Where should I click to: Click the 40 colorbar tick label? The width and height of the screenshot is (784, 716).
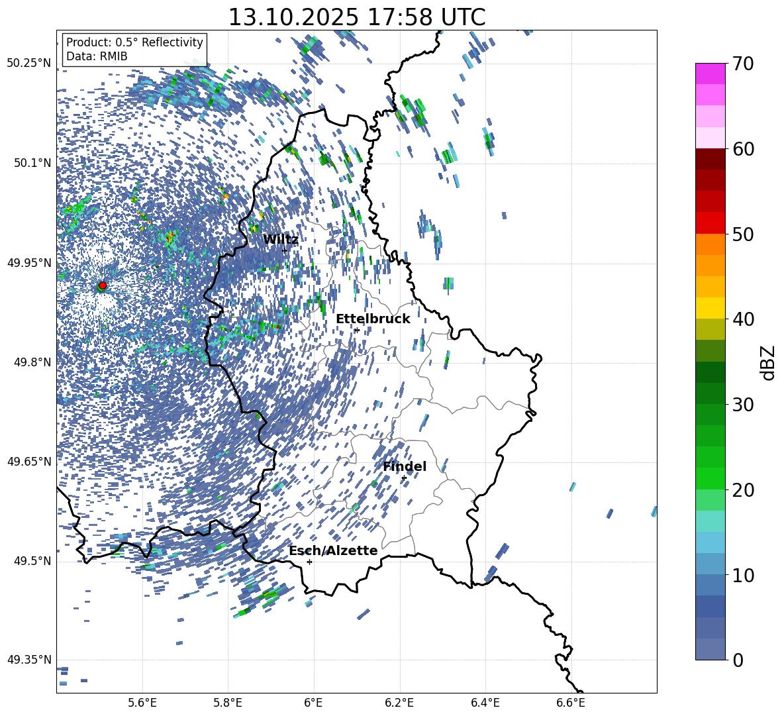(x=743, y=319)
